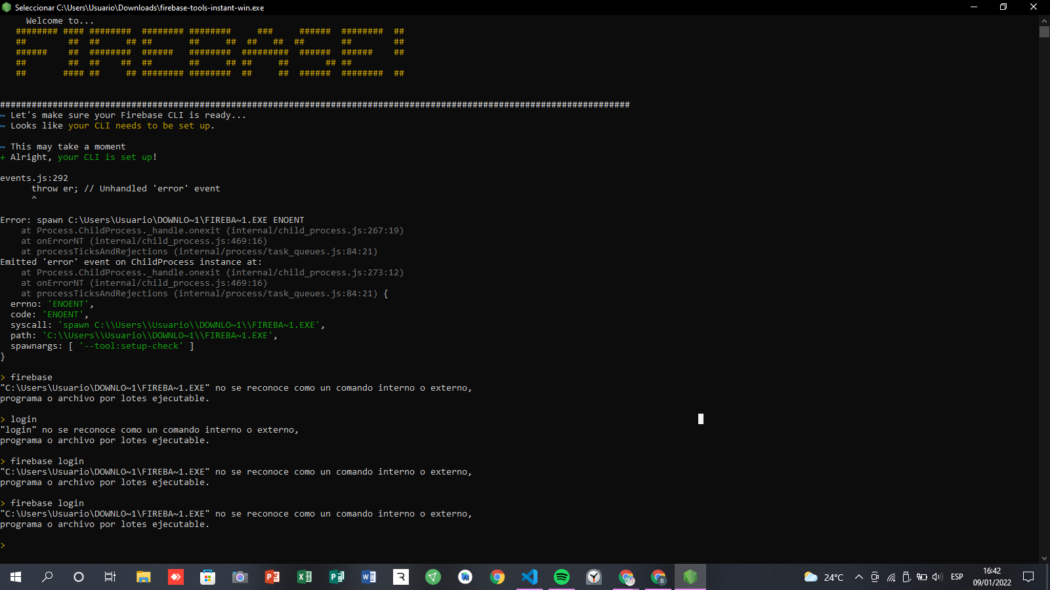Open the round blue-white app icon
1050x590 pixels.
tap(465, 577)
